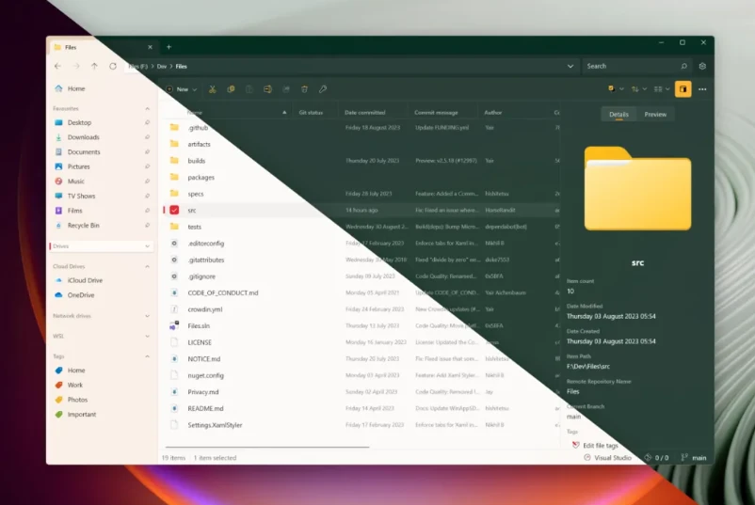The image size is (755, 505).
Task: Open the settings gear beside Search
Action: [702, 66]
